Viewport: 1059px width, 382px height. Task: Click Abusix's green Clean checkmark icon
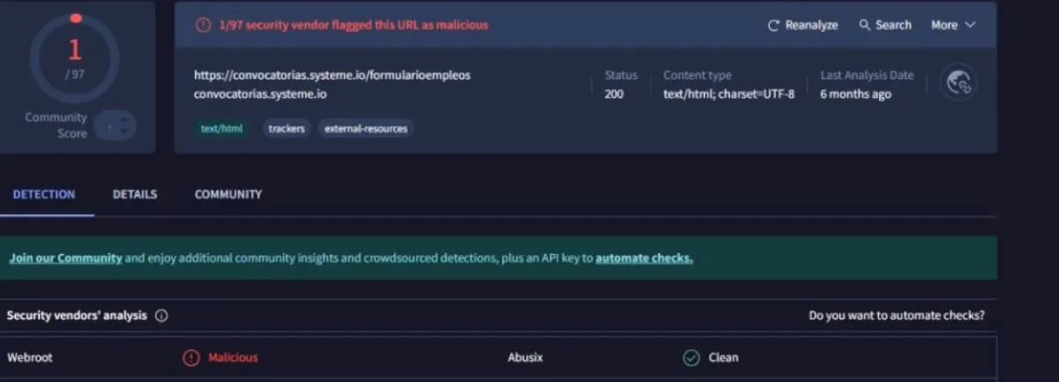tap(691, 357)
